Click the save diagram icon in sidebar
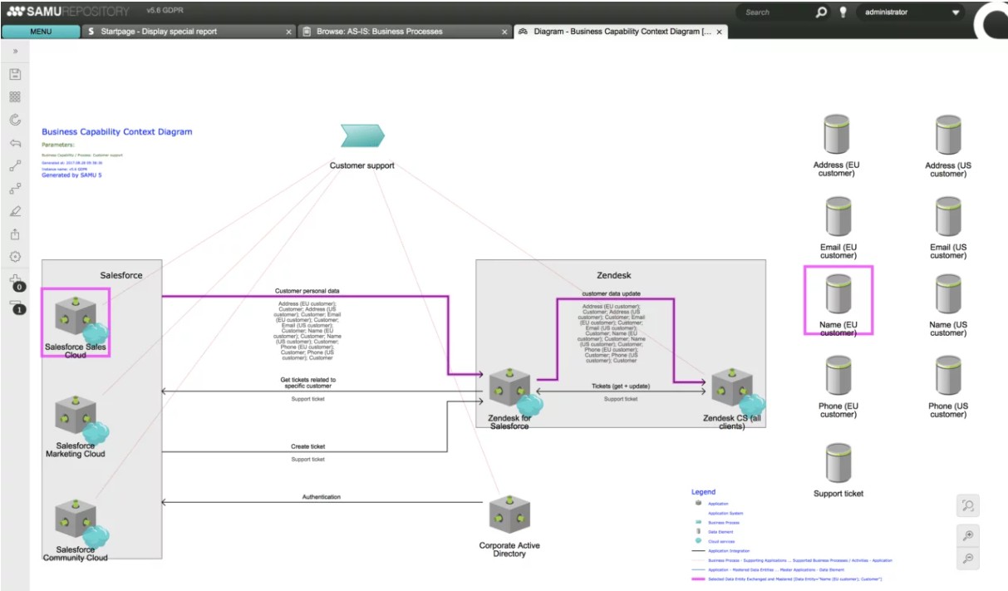Image resolution: width=1008 pixels, height=591 pixels. [x=15, y=74]
